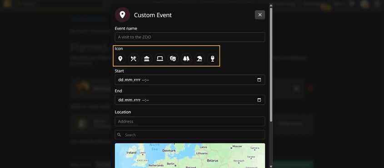The width and height of the screenshot is (384, 168).
Task: Click the Berlin label on the map
Action: click(x=170, y=163)
